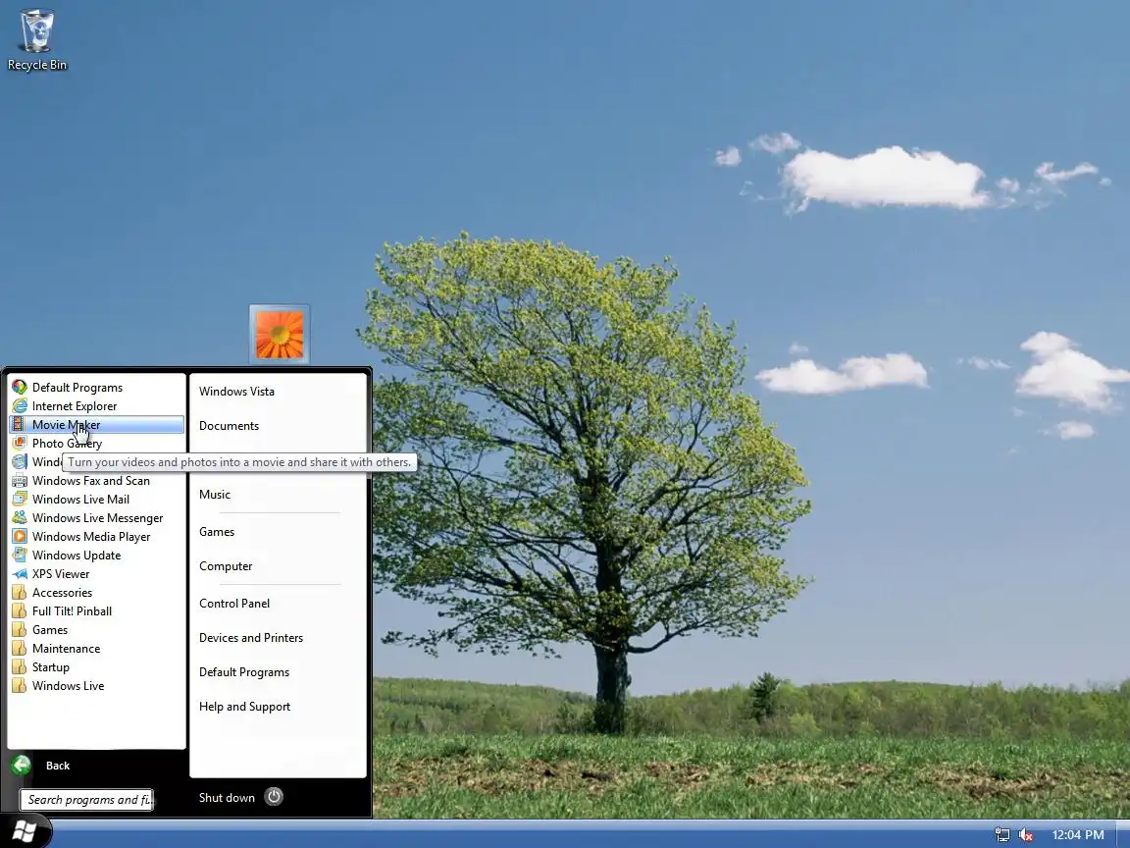Click the Windows Fax and Scan icon
Viewport: 1130px width, 848px height.
click(x=20, y=481)
